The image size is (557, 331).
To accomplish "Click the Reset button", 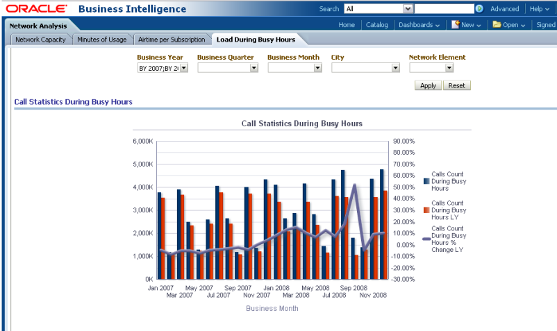I will coord(456,85).
